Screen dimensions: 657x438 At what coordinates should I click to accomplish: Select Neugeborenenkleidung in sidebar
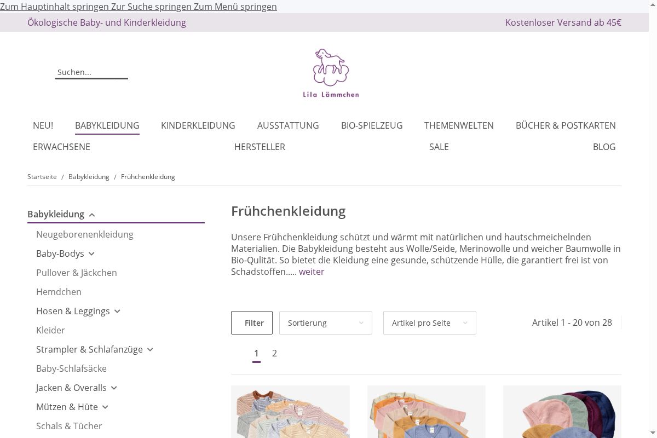click(85, 234)
